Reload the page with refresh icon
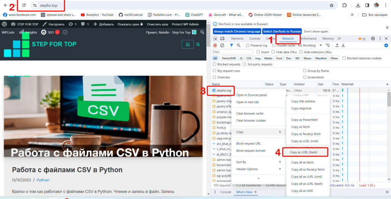391x199 pixels. tap(24, 5)
